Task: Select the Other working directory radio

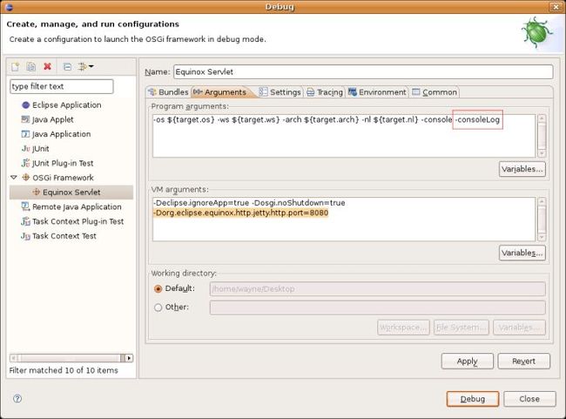Action: tap(158, 307)
